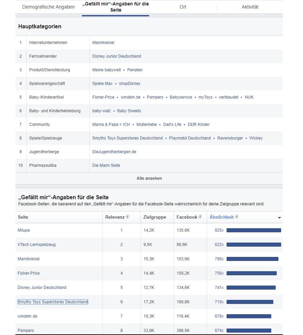The width and height of the screenshot is (303, 335).
Task: Select the 396,5K Facebook value for Pampers
Action: (183, 331)
